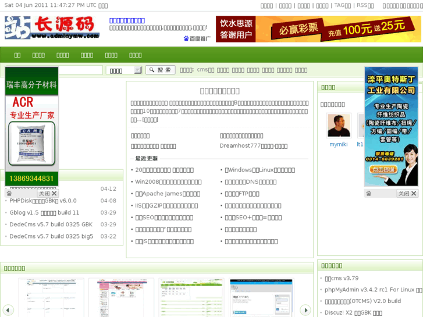
Task: Open the lottery banner ad offering 100元
Action: tap(318, 29)
